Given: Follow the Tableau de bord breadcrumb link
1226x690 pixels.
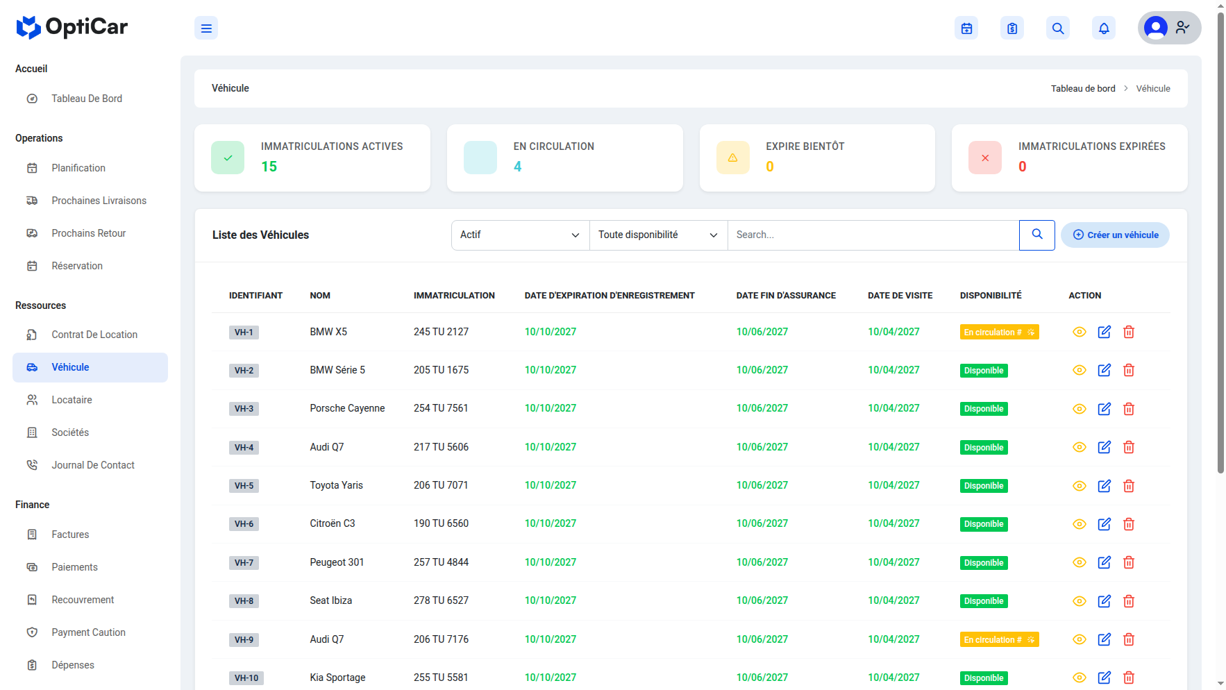Looking at the screenshot, I should [x=1083, y=88].
